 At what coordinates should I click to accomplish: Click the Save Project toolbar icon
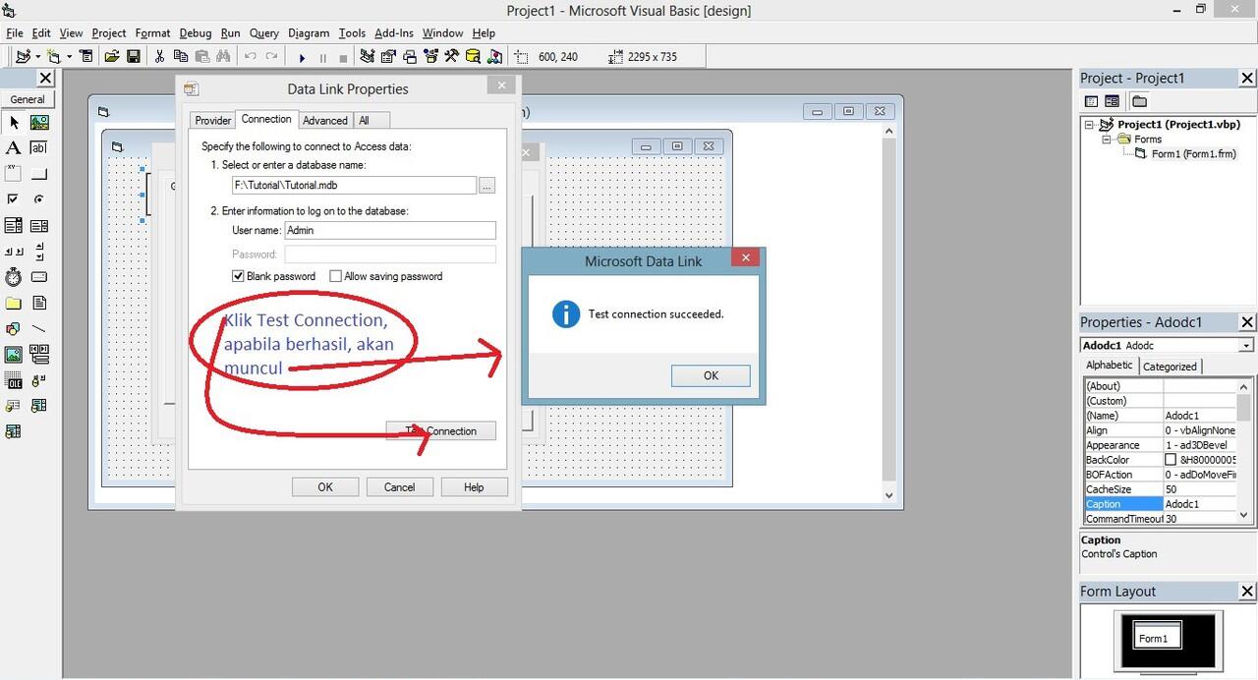[x=134, y=57]
